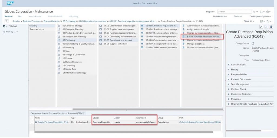This screenshot has height=138, width=277.
Task: Click Process Hierarchy breadcrumb link
Action: click(x=52, y=21)
